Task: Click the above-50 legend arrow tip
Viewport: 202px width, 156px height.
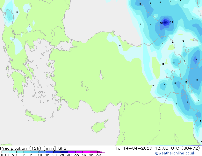Action: 101,152
